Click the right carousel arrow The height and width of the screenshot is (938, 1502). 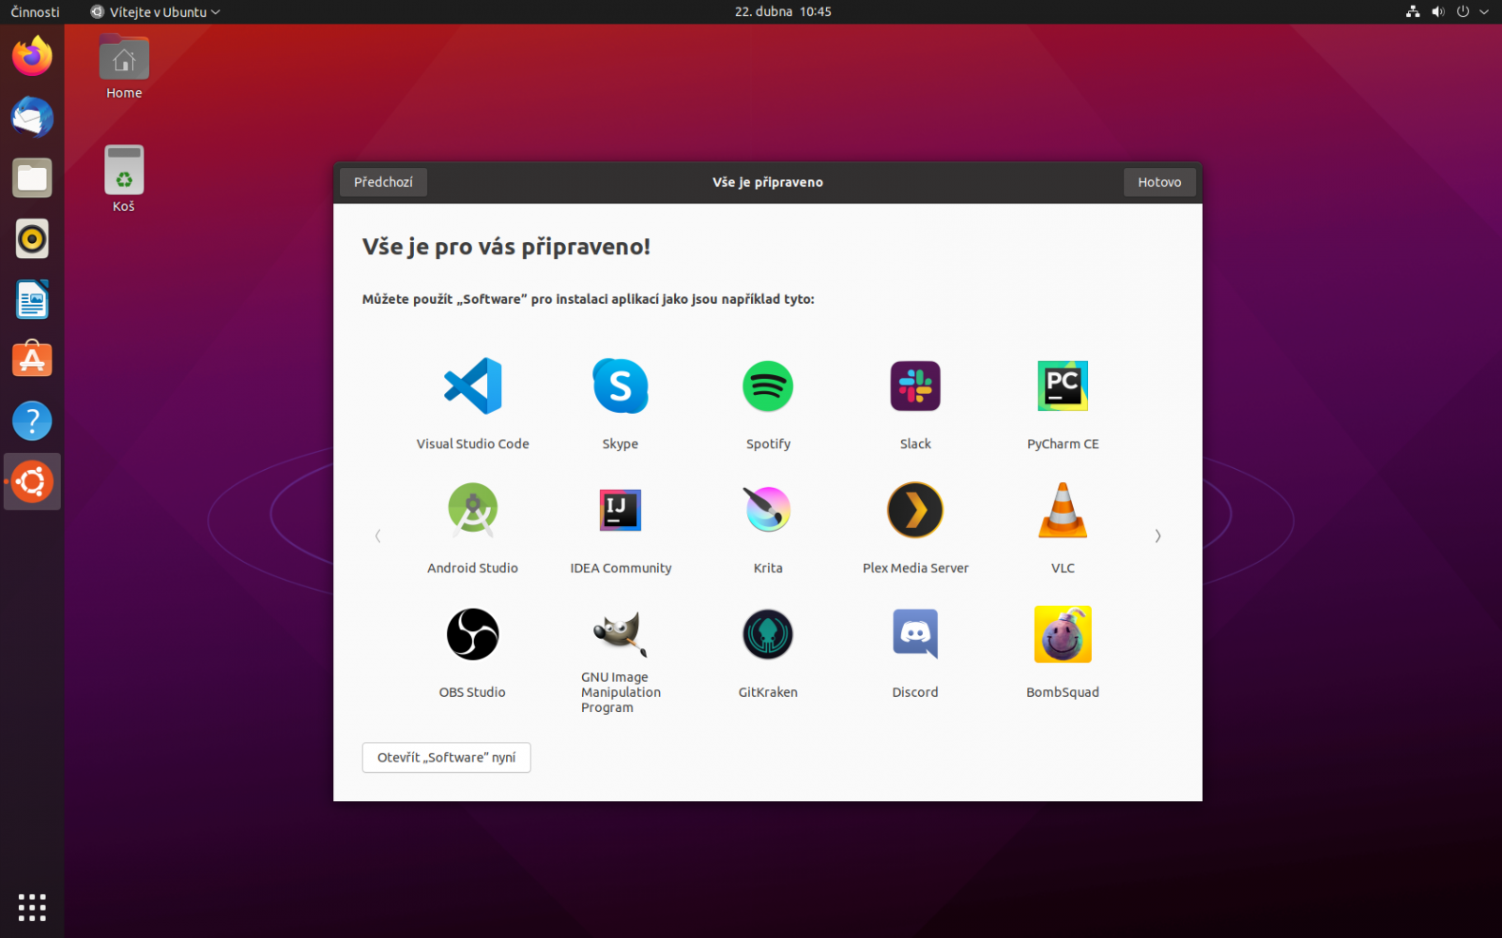coord(1157,536)
